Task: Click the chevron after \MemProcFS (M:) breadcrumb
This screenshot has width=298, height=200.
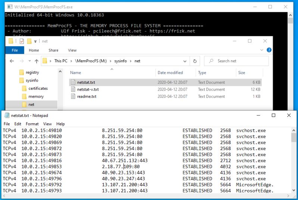Action: coord(110,61)
